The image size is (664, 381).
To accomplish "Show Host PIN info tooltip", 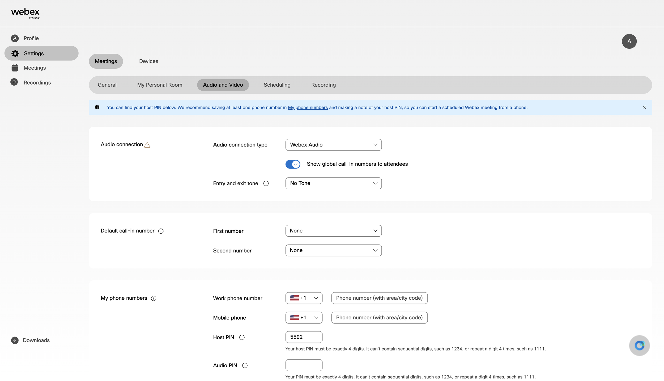I will tap(242, 337).
